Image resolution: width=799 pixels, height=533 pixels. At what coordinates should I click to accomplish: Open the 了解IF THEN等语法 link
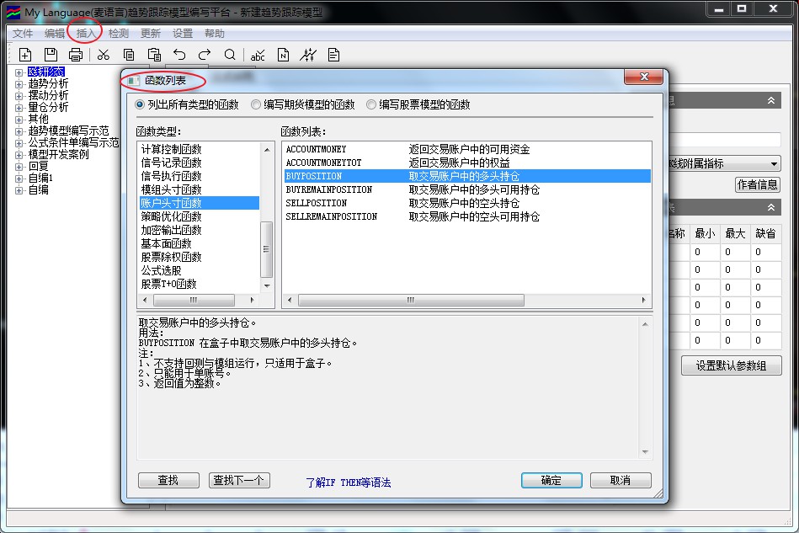point(349,482)
